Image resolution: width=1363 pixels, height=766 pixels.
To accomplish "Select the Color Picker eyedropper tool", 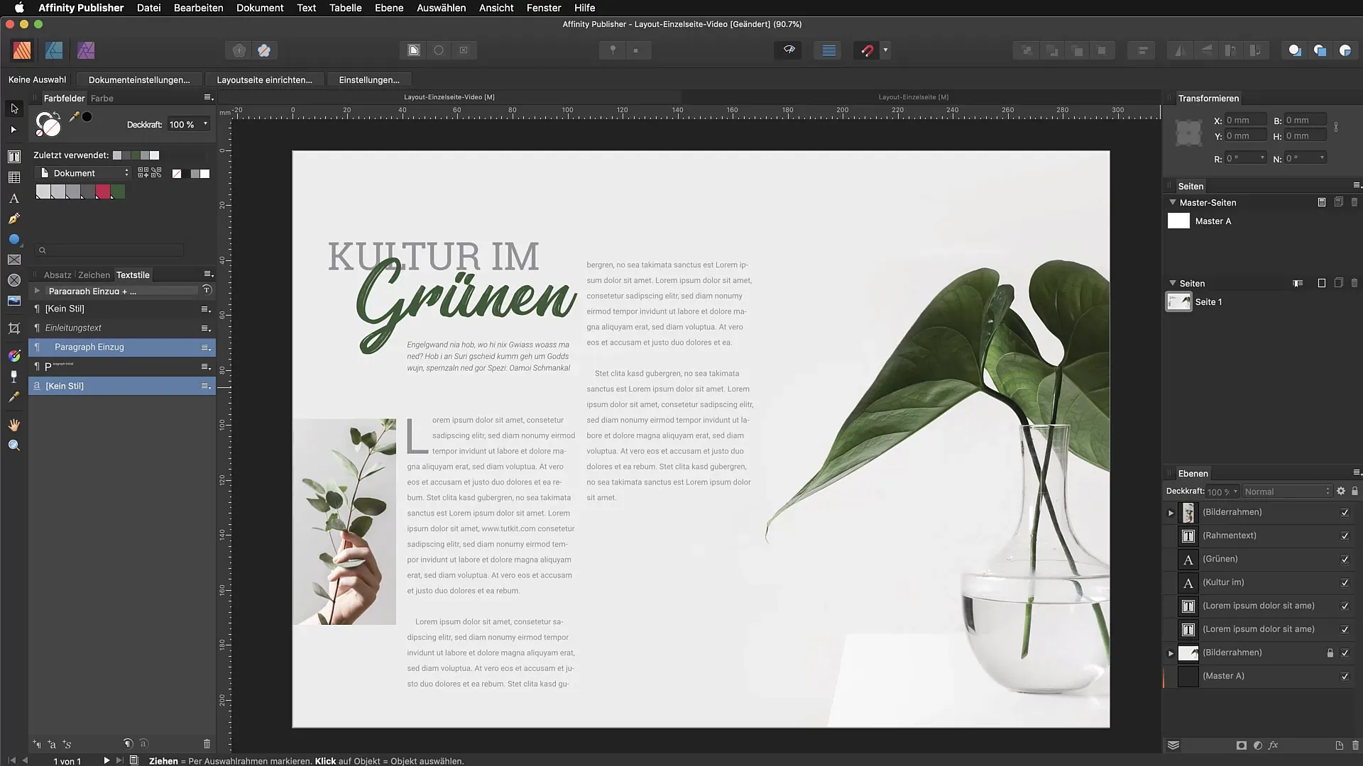I will click(x=14, y=397).
